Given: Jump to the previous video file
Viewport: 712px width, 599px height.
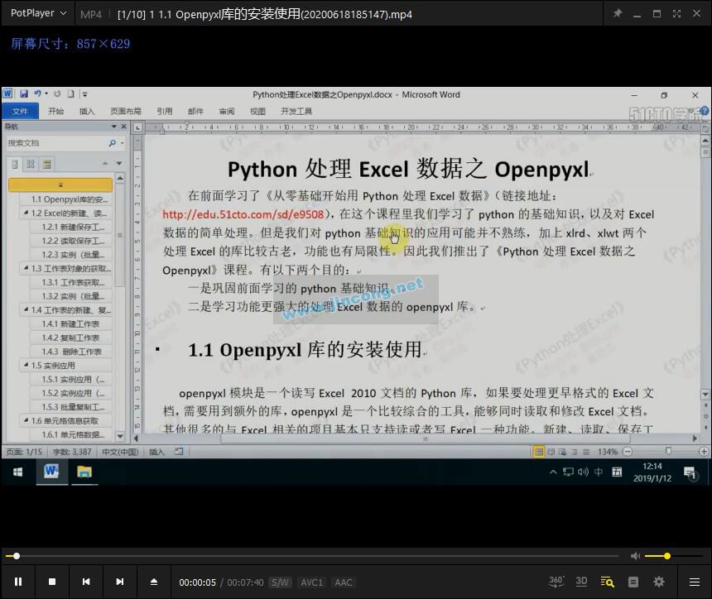Looking at the screenshot, I should [x=86, y=582].
